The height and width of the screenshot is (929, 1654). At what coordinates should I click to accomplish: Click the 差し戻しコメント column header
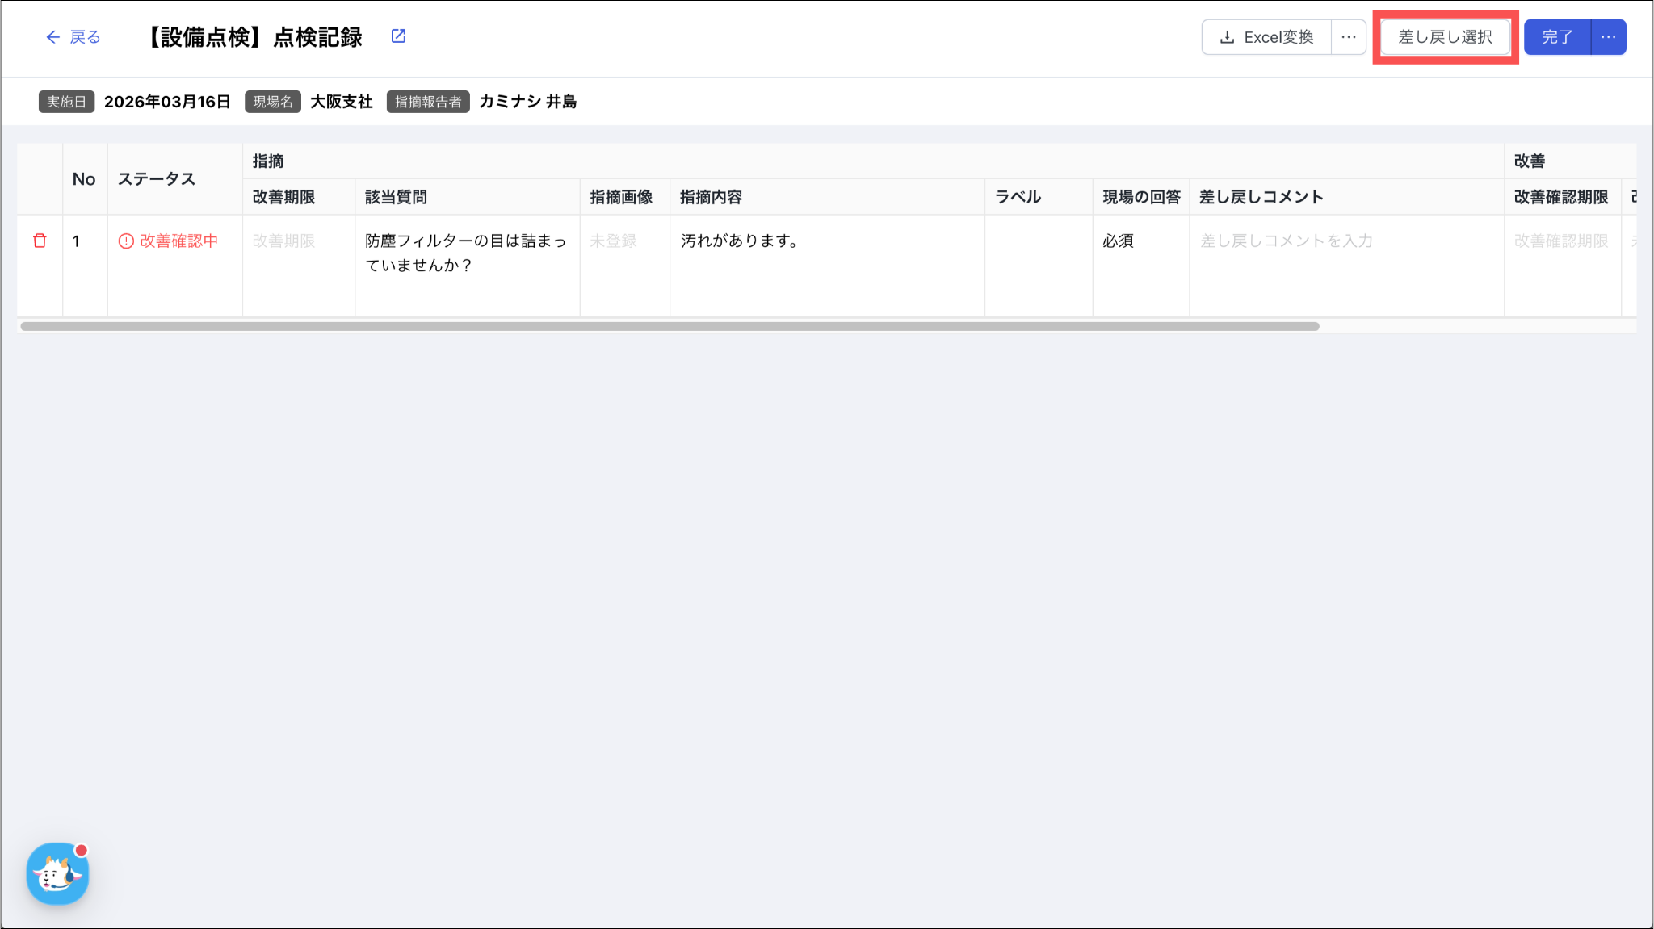(x=1261, y=197)
